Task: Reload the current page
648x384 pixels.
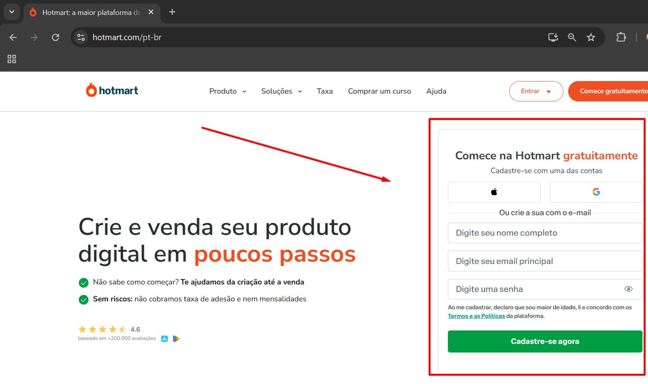Action: click(x=55, y=37)
